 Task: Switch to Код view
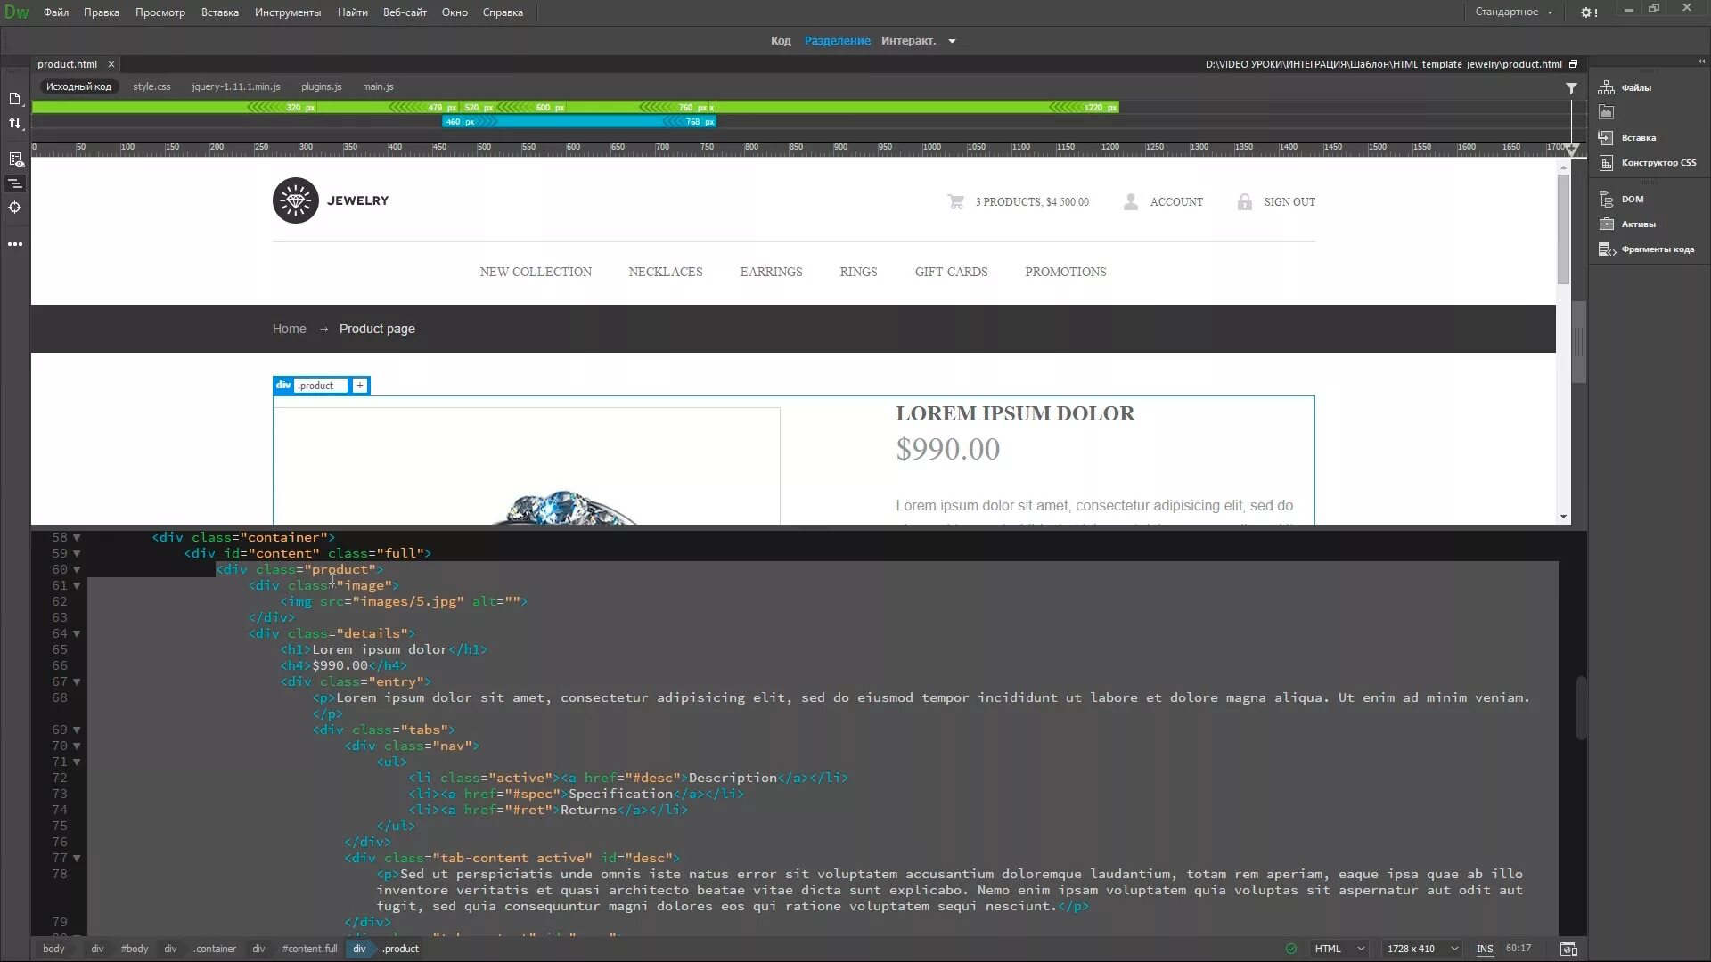click(x=781, y=41)
